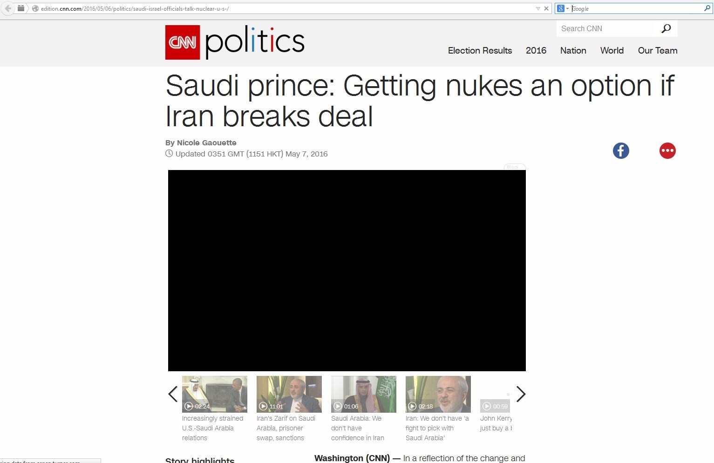The height and width of the screenshot is (463, 714).
Task: Share the article on Facebook
Action: tap(621, 150)
